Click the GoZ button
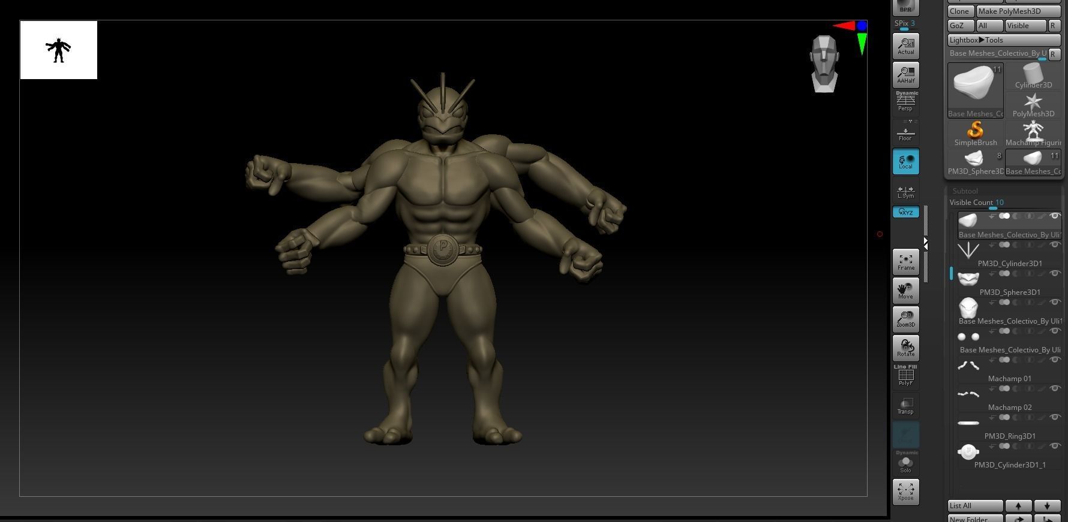The height and width of the screenshot is (522, 1068). click(x=960, y=26)
